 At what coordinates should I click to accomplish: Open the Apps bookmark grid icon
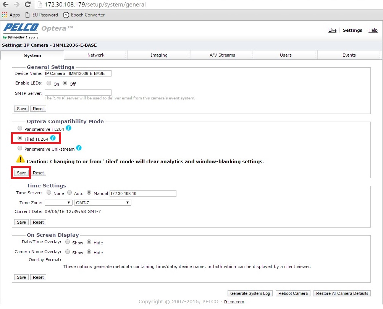coord(4,15)
